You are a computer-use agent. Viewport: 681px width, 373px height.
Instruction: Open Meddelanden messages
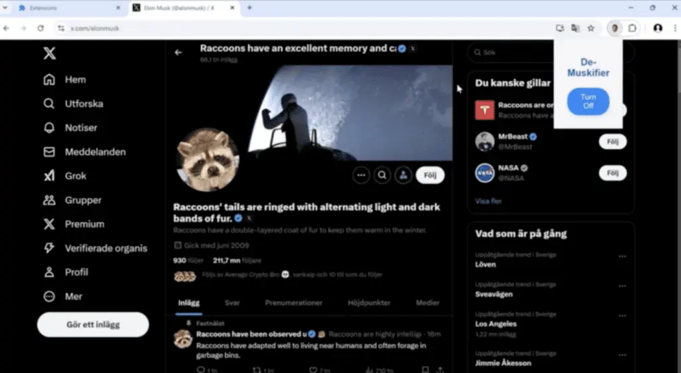click(x=84, y=152)
